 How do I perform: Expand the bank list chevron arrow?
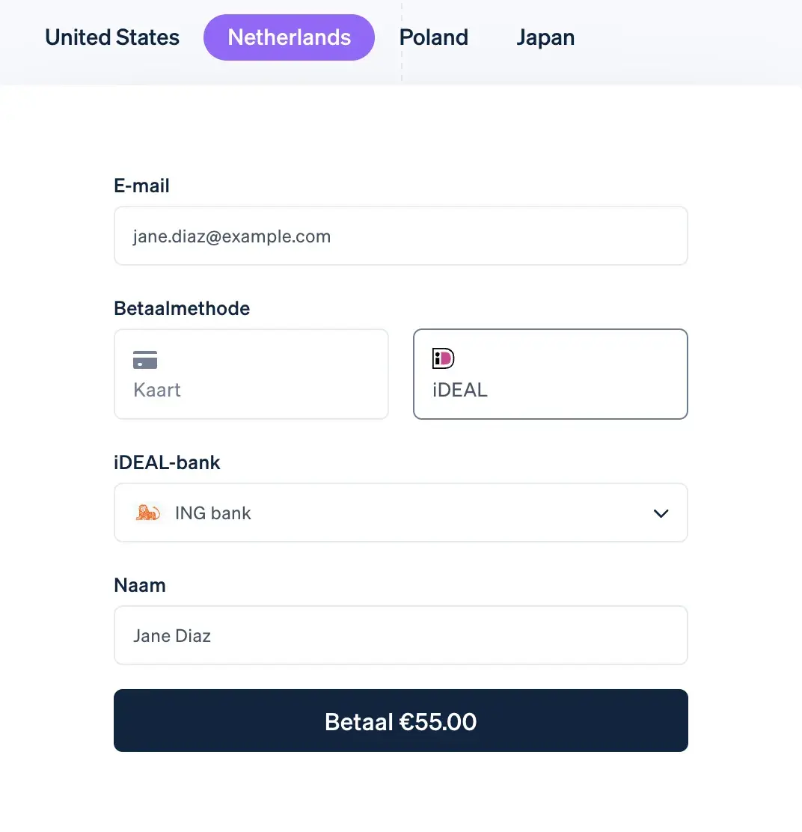[661, 513]
